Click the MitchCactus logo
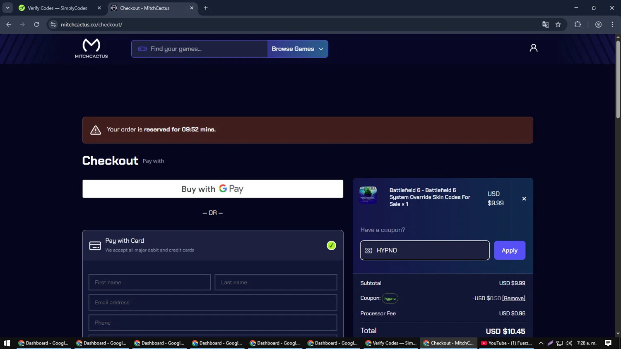Screen dimensions: 621x349 [x=91, y=48]
